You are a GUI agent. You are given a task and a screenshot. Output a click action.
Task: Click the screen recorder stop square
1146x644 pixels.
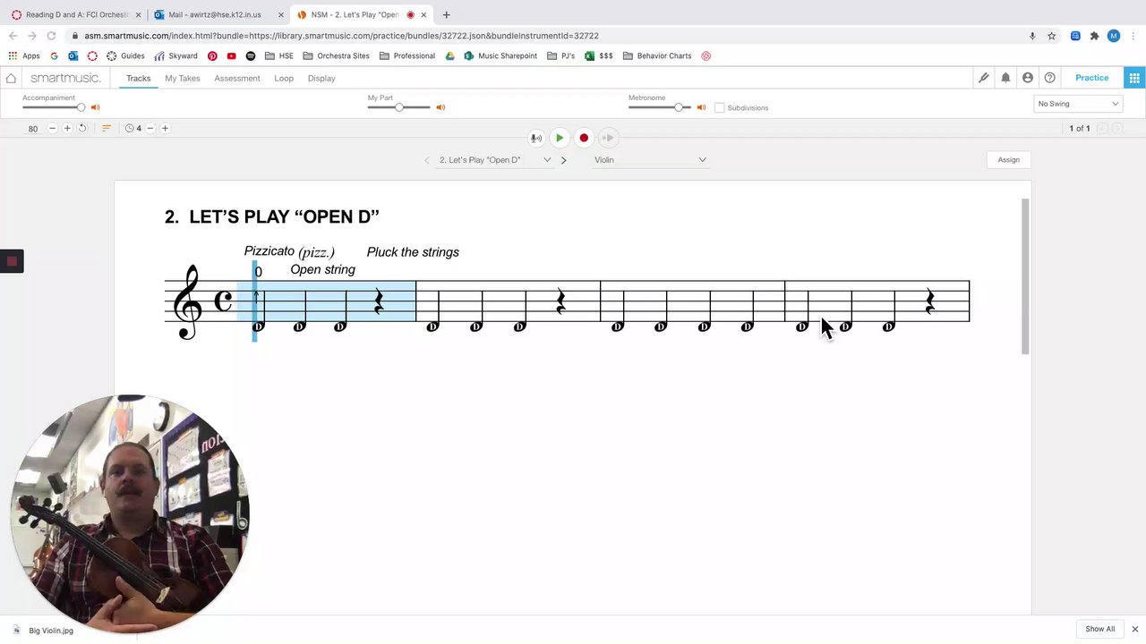(x=12, y=261)
